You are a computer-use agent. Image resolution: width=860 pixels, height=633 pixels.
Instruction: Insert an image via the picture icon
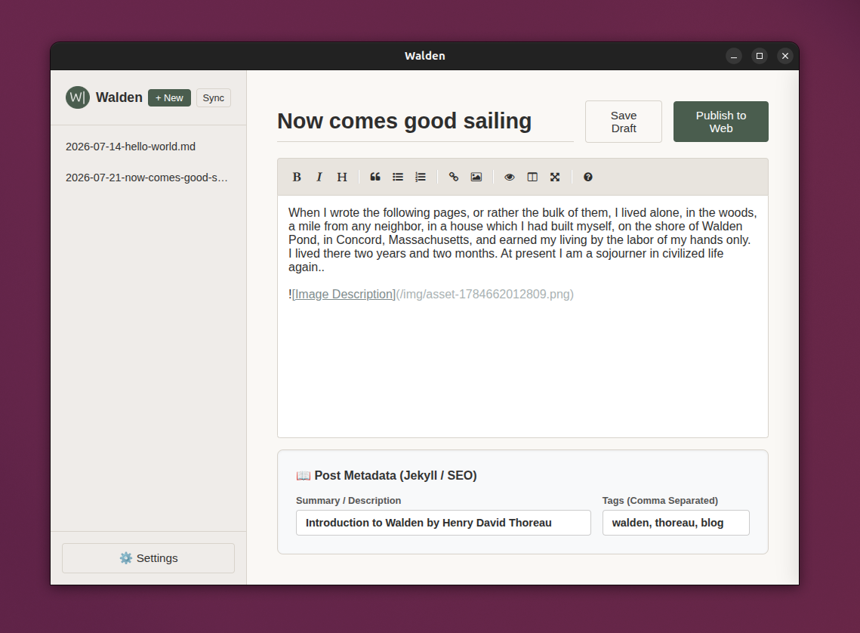tap(476, 177)
